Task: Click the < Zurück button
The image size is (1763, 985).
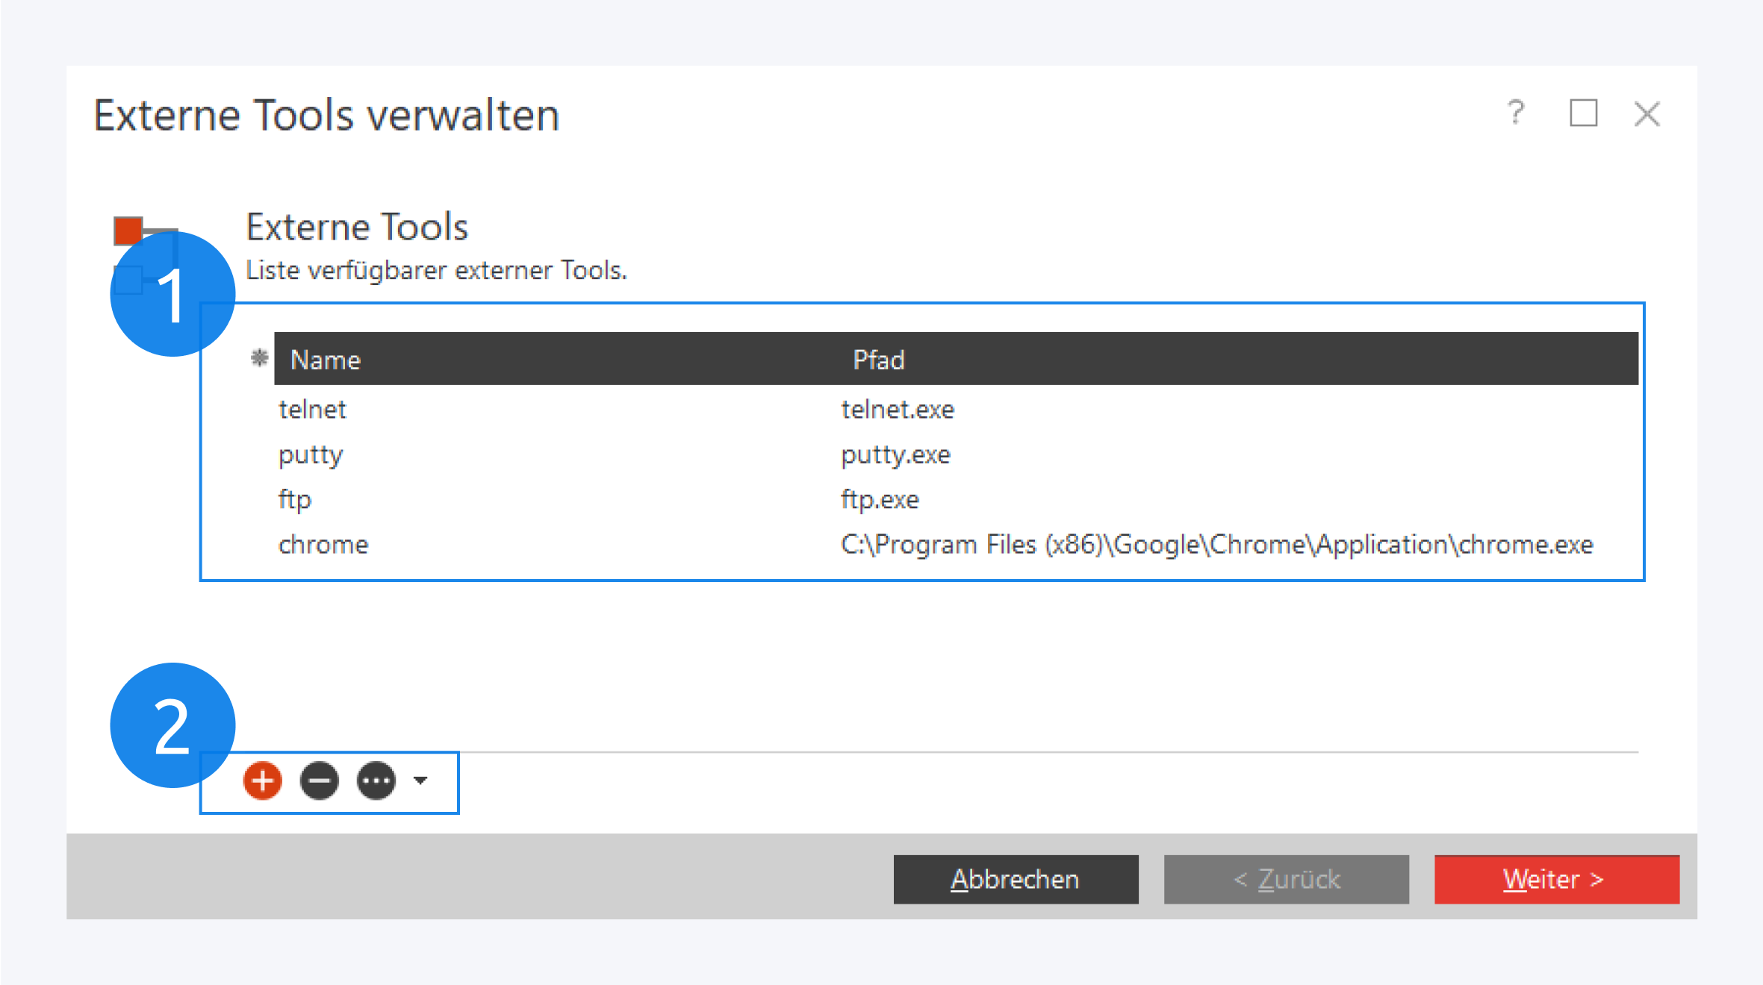Action: click(1286, 879)
